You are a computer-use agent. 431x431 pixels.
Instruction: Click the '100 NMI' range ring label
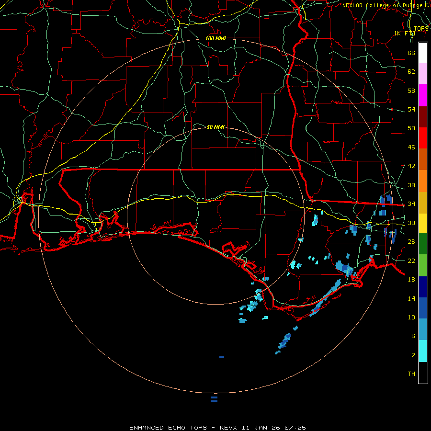coord(215,38)
